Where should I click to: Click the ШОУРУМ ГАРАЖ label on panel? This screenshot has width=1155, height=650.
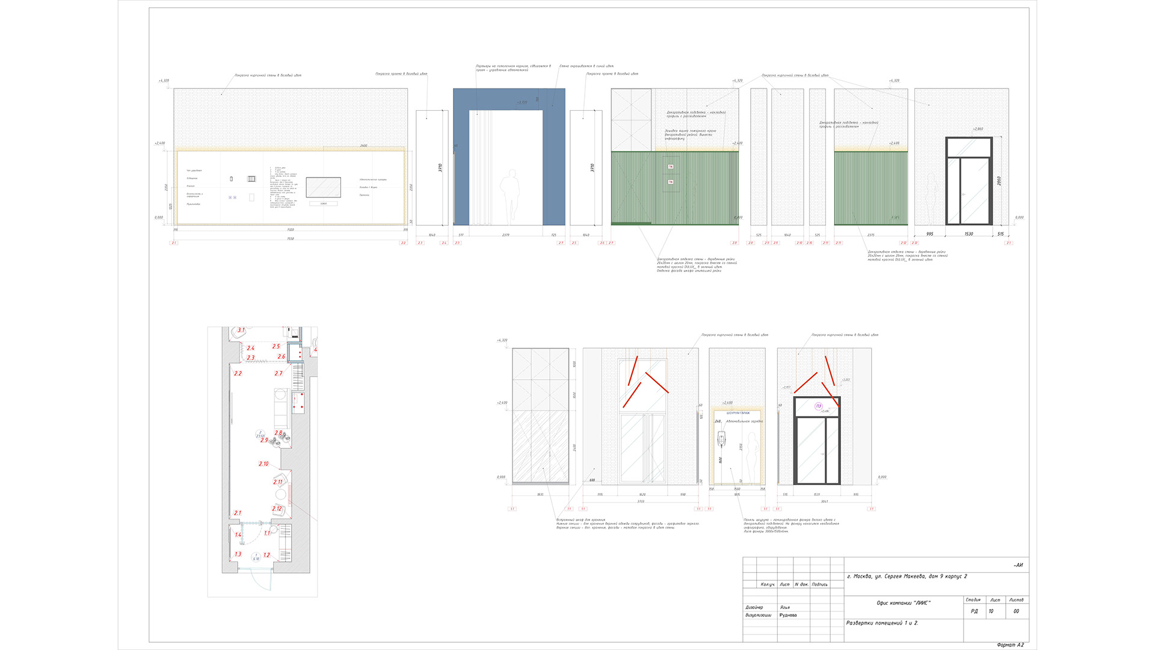[738, 413]
